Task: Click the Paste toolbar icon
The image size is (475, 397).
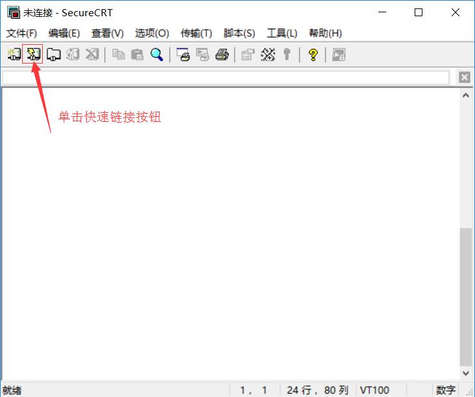Action: pyautogui.click(x=137, y=54)
